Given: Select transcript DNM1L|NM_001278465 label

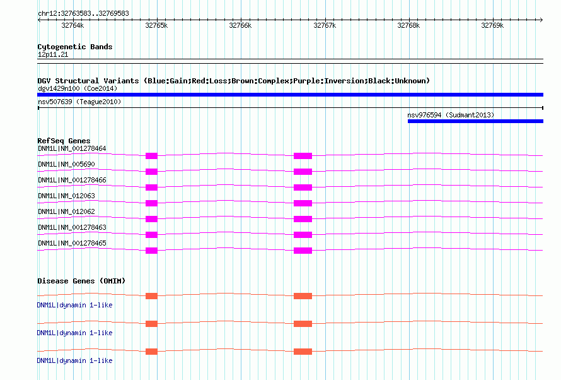Looking at the screenshot, I should 72,243.
